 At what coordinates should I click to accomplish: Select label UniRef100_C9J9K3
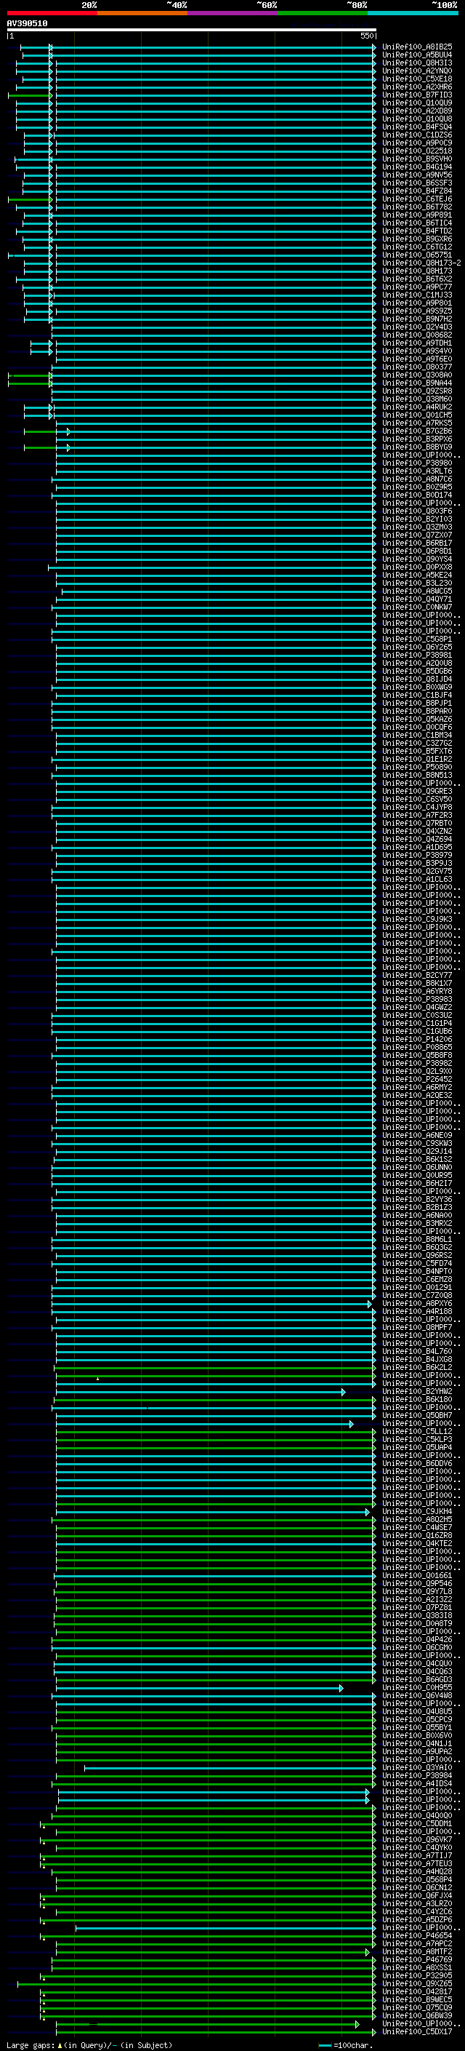click(417, 920)
